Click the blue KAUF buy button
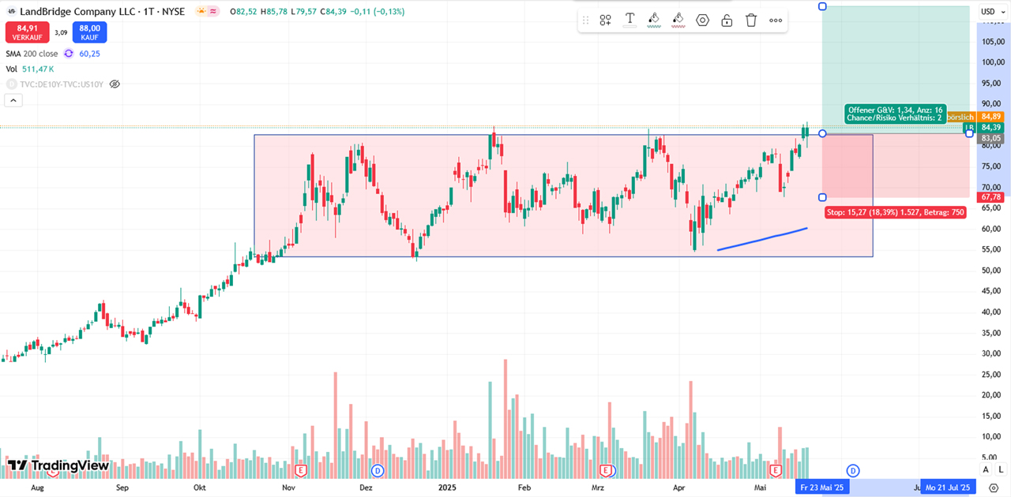Image resolution: width=1011 pixels, height=497 pixels. [89, 32]
